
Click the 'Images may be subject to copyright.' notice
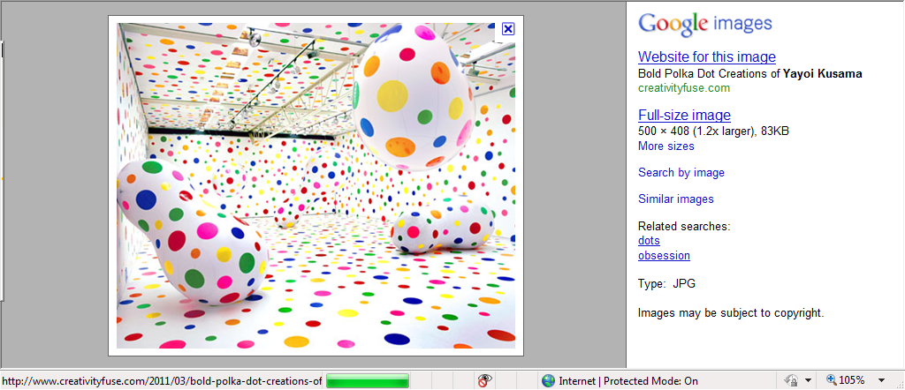(x=731, y=313)
